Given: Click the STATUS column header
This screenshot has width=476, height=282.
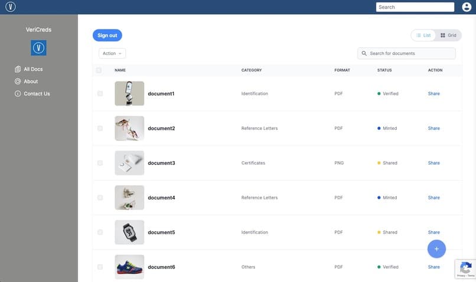Looking at the screenshot, I should click(384, 70).
